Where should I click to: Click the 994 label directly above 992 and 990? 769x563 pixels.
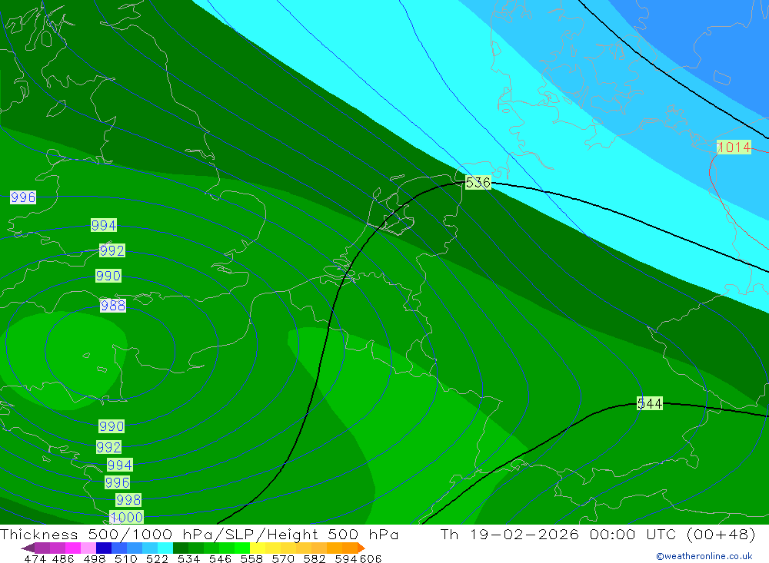(x=104, y=225)
